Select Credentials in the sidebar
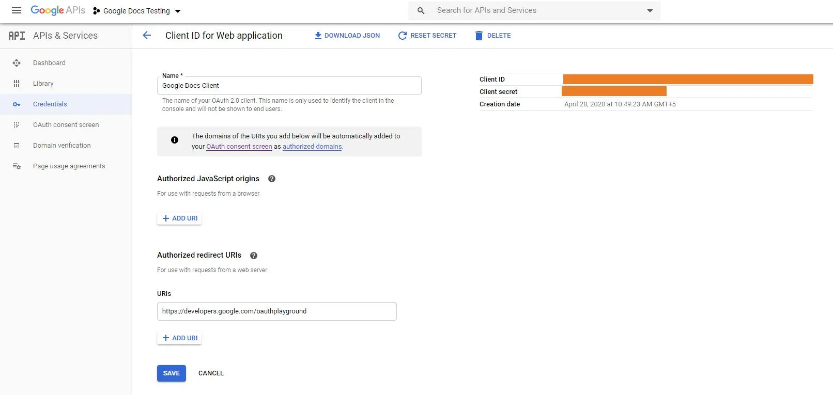The image size is (833, 395). [66, 104]
